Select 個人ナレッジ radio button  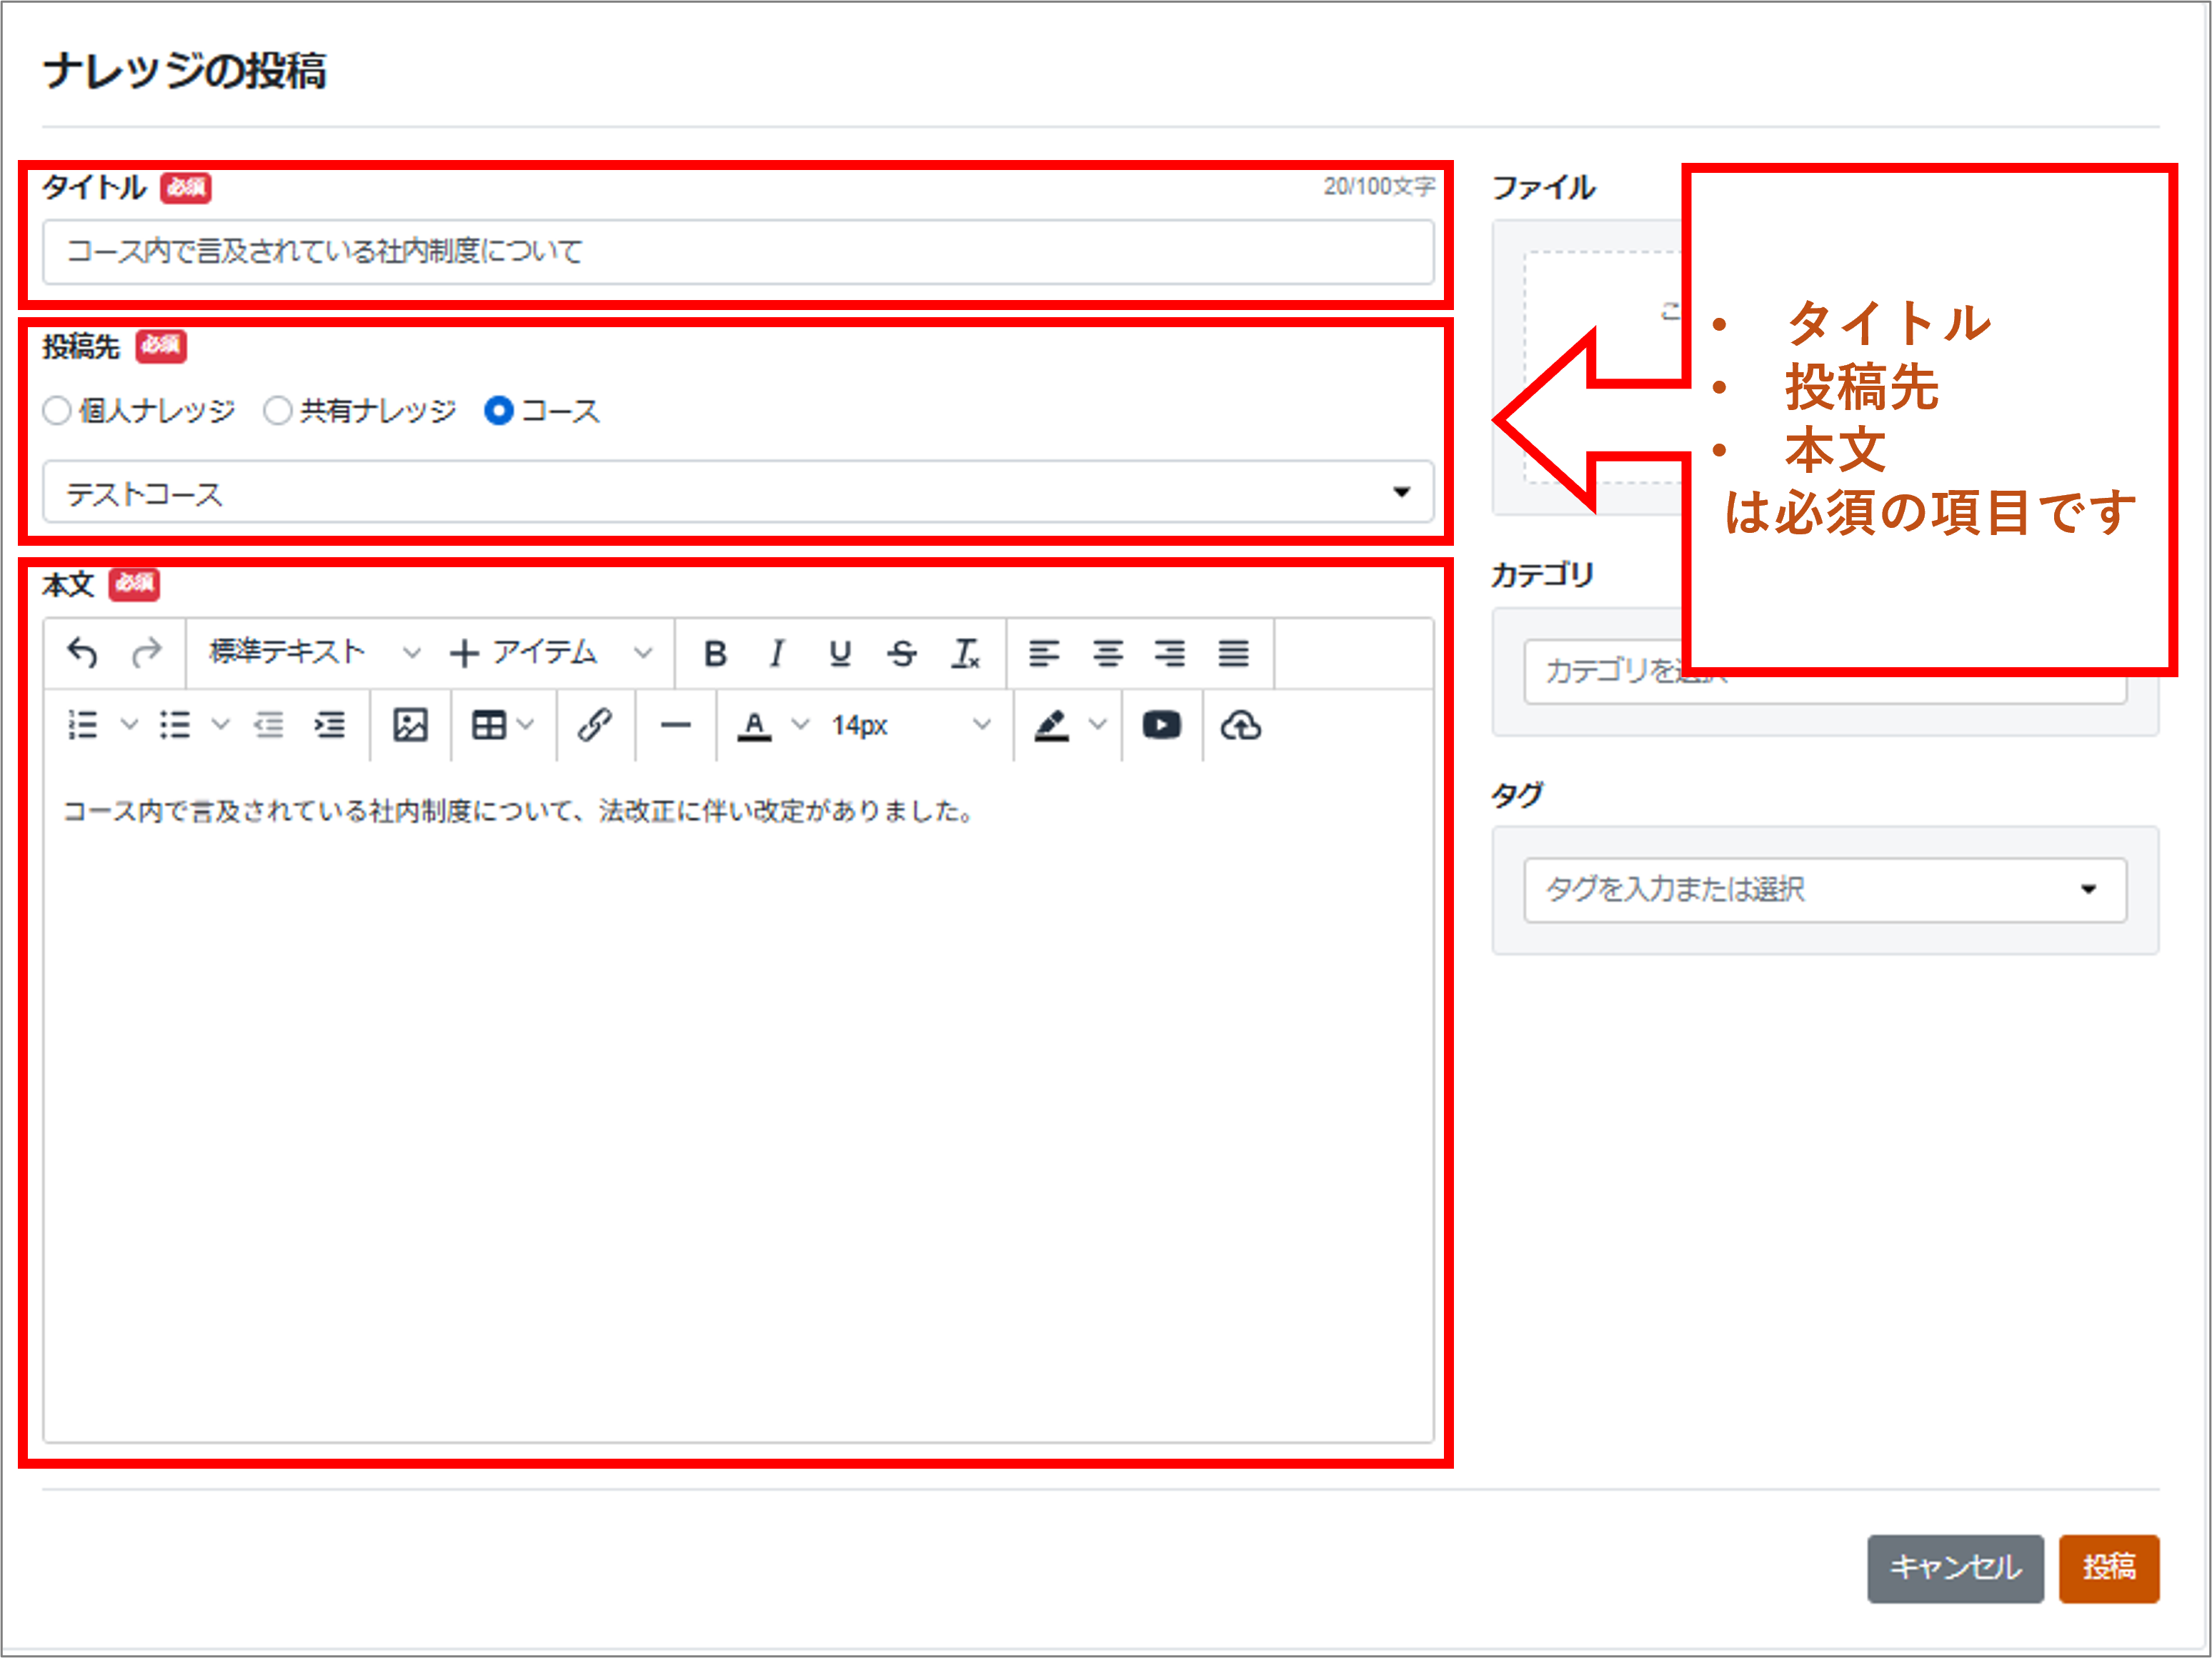pyautogui.click(x=57, y=411)
